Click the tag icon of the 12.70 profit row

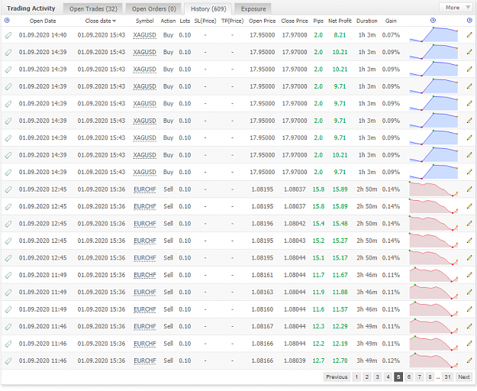point(8,361)
